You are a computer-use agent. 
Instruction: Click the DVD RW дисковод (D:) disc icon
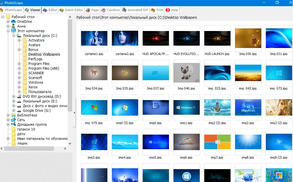(19, 96)
